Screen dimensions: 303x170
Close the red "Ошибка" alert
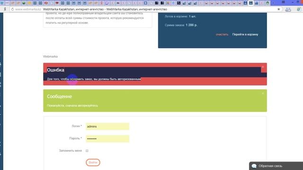click(x=263, y=67)
